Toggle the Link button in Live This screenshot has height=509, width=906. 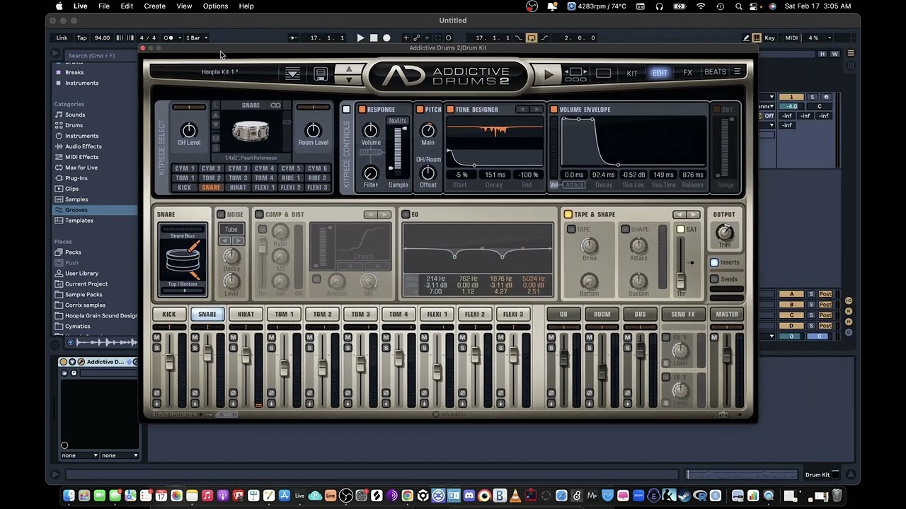(x=62, y=37)
